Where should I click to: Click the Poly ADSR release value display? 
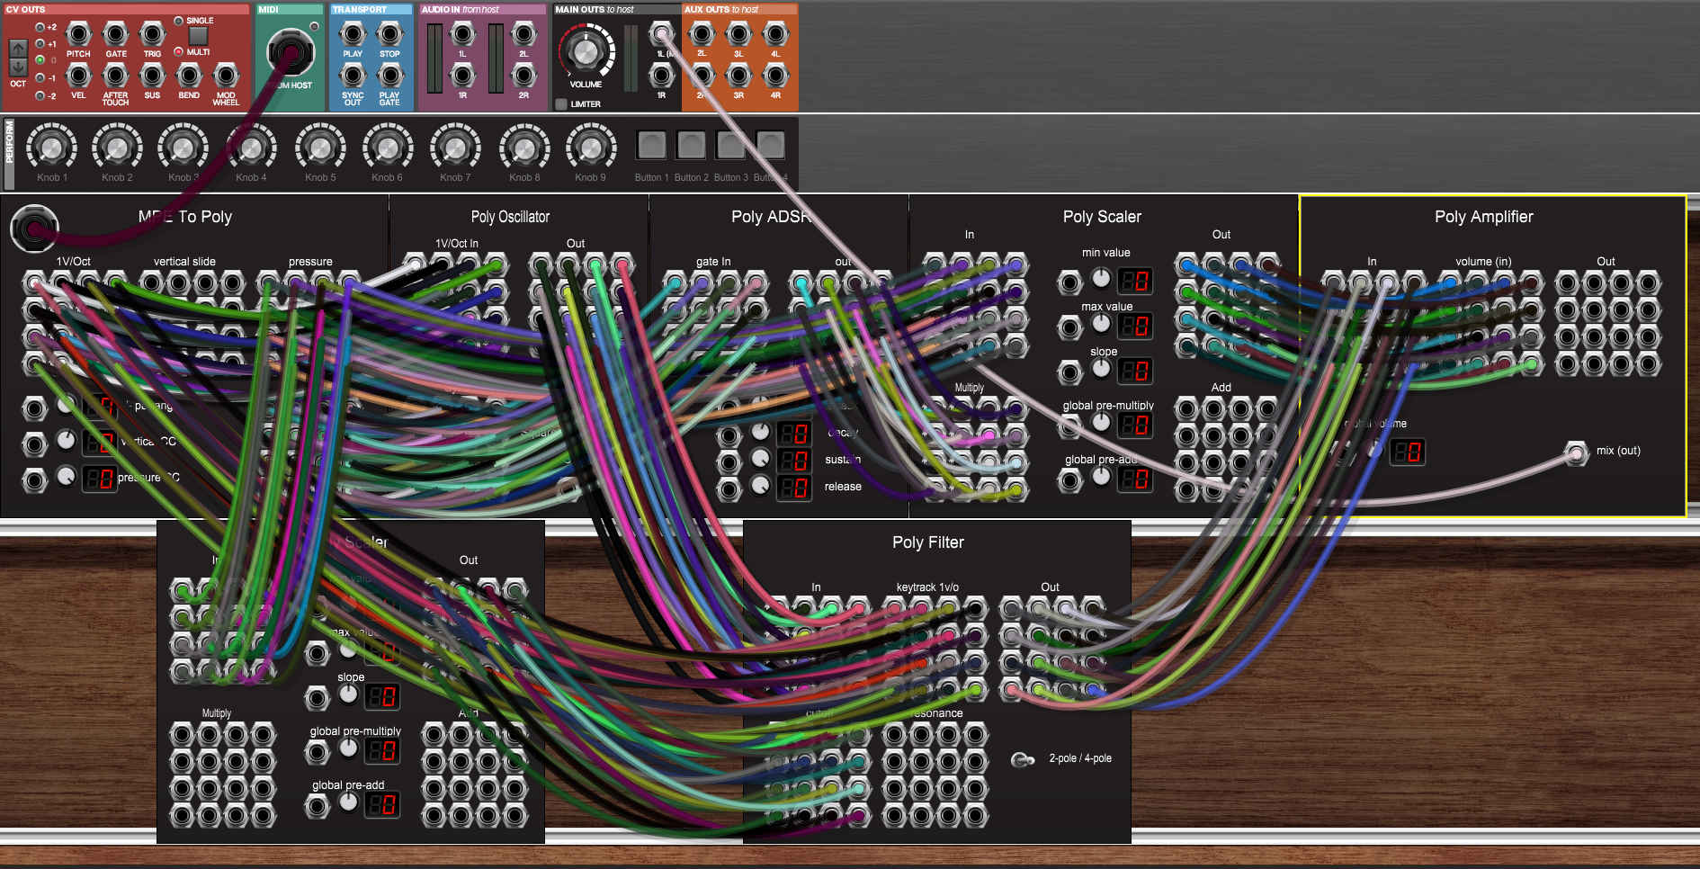pyautogui.click(x=793, y=488)
